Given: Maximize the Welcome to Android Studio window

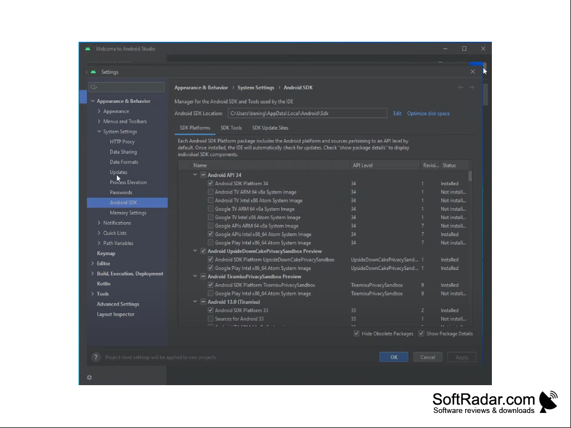Looking at the screenshot, I should (464, 48).
